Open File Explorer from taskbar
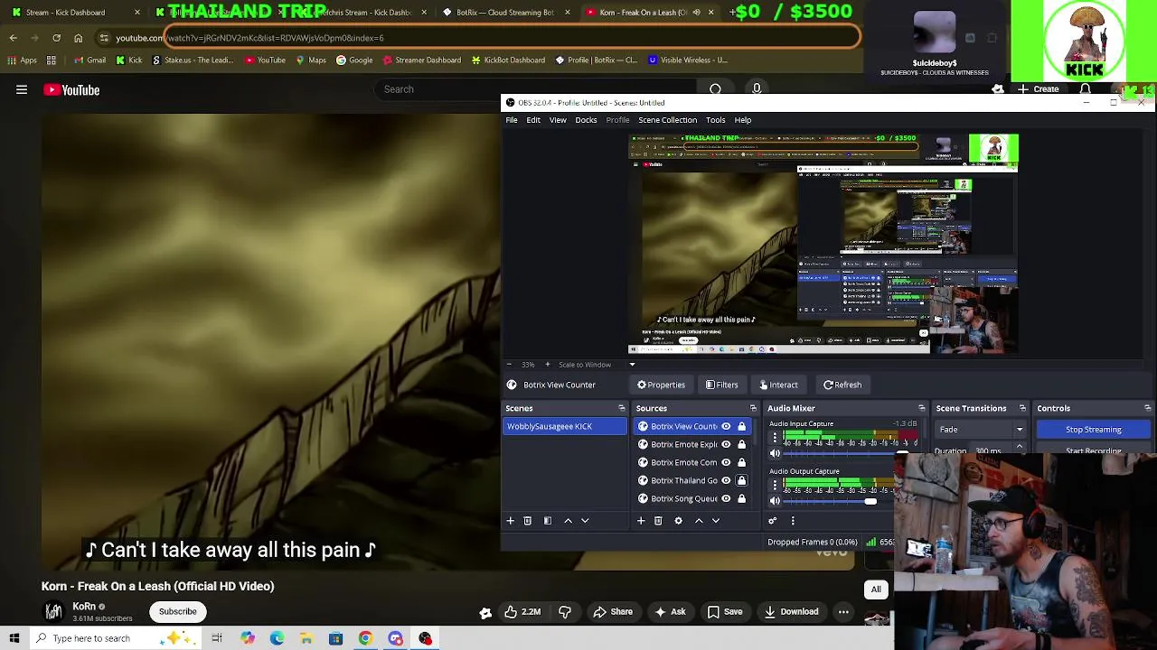The width and height of the screenshot is (1157, 650). [x=306, y=638]
